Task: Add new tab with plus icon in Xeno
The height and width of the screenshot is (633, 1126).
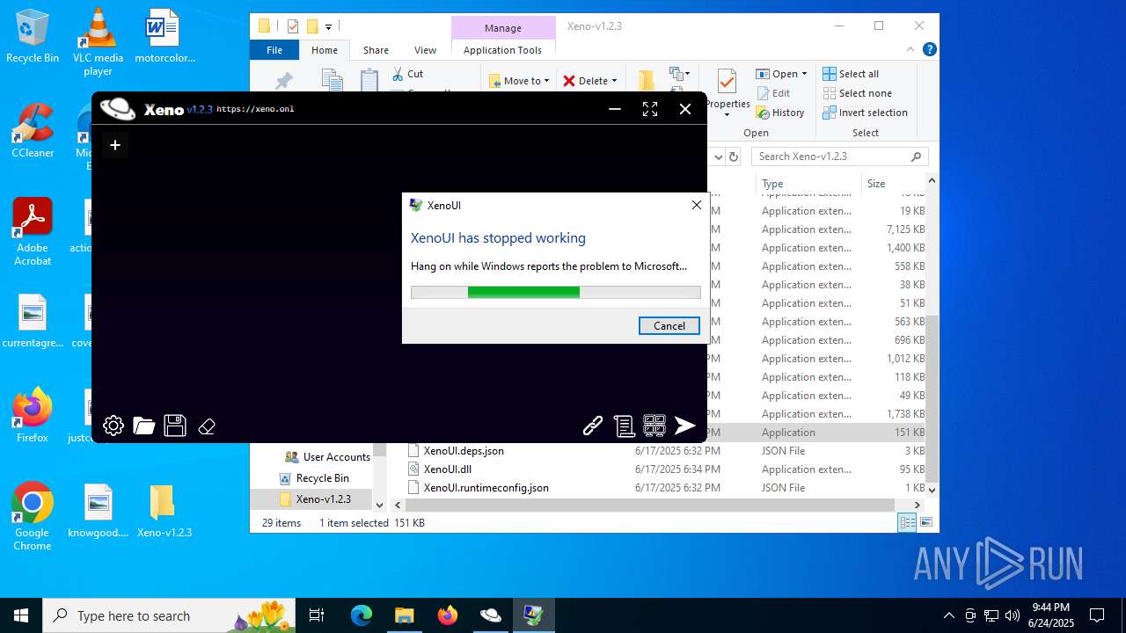Action: [114, 145]
